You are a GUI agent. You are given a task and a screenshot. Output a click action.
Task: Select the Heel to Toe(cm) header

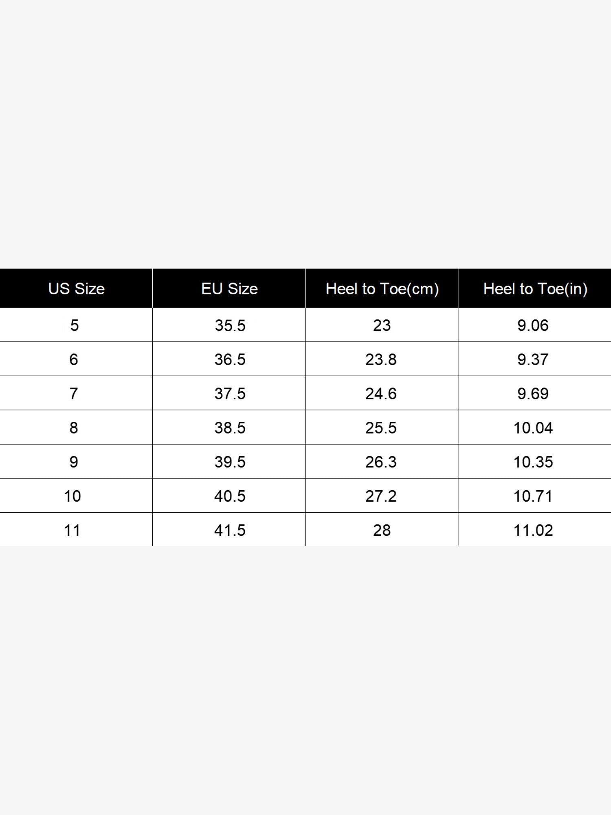[382, 289]
